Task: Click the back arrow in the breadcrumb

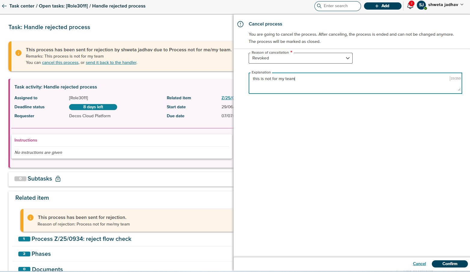Action: (x=4, y=6)
